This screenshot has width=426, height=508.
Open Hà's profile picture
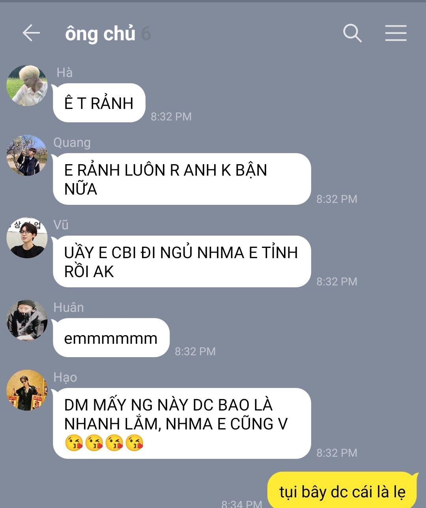click(27, 86)
